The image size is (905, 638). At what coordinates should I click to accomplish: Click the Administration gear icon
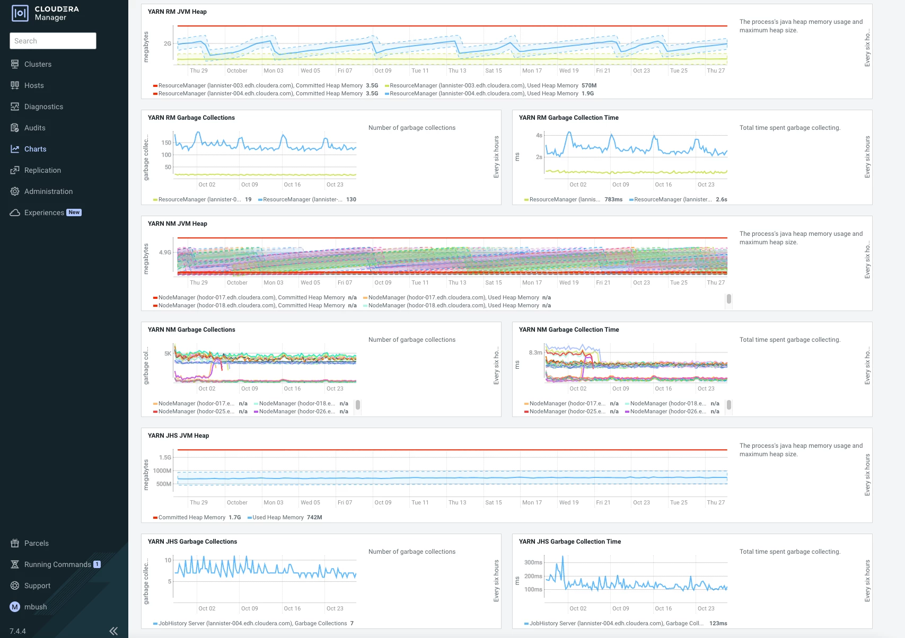click(15, 191)
